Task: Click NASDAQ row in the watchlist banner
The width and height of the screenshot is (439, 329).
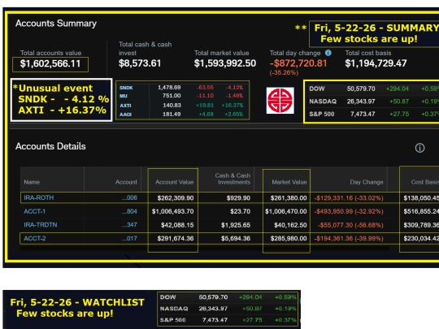Action: [x=228, y=309]
